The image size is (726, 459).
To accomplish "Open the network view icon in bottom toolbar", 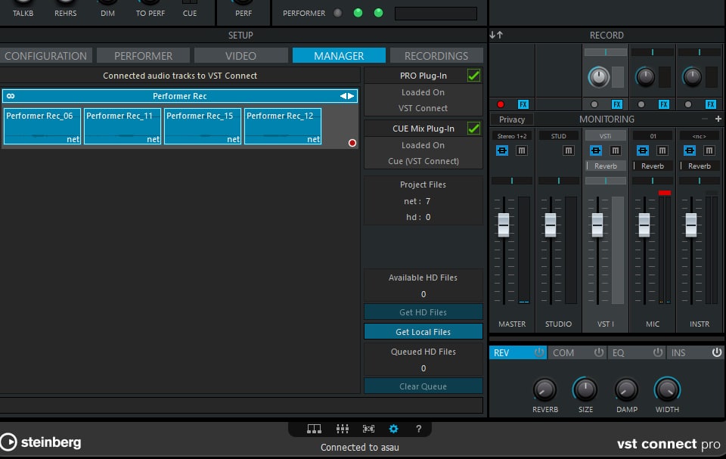I will coord(314,429).
